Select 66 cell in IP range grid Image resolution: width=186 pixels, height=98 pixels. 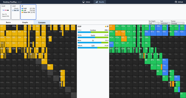(159, 73)
